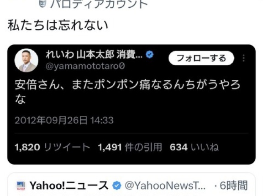Click the 安倍さん tweet body text

(127, 92)
